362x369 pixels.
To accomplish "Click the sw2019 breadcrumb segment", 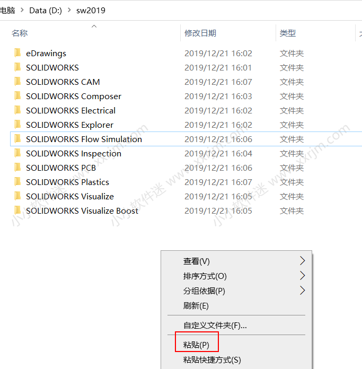I will click(91, 11).
